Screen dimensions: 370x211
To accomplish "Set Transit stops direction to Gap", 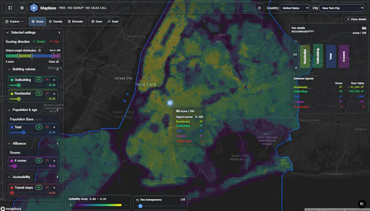I will tap(48, 187).
